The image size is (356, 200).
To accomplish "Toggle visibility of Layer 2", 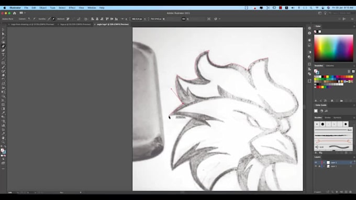I will point(316,162).
